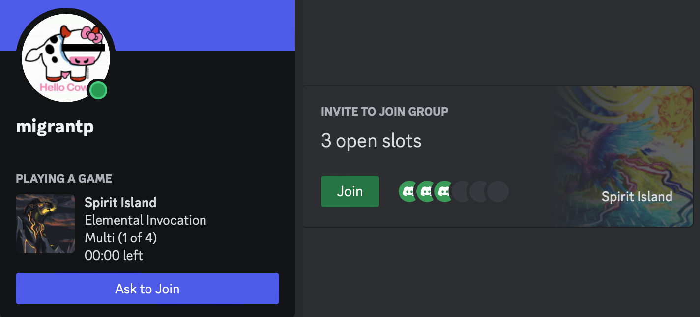Image resolution: width=700 pixels, height=317 pixels.
Task: Select the Elemental Invocation detail text
Action: [x=146, y=220]
